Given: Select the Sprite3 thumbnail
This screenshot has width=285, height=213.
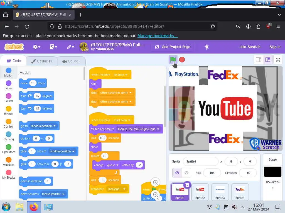Looking at the screenshot, I should point(220,192).
